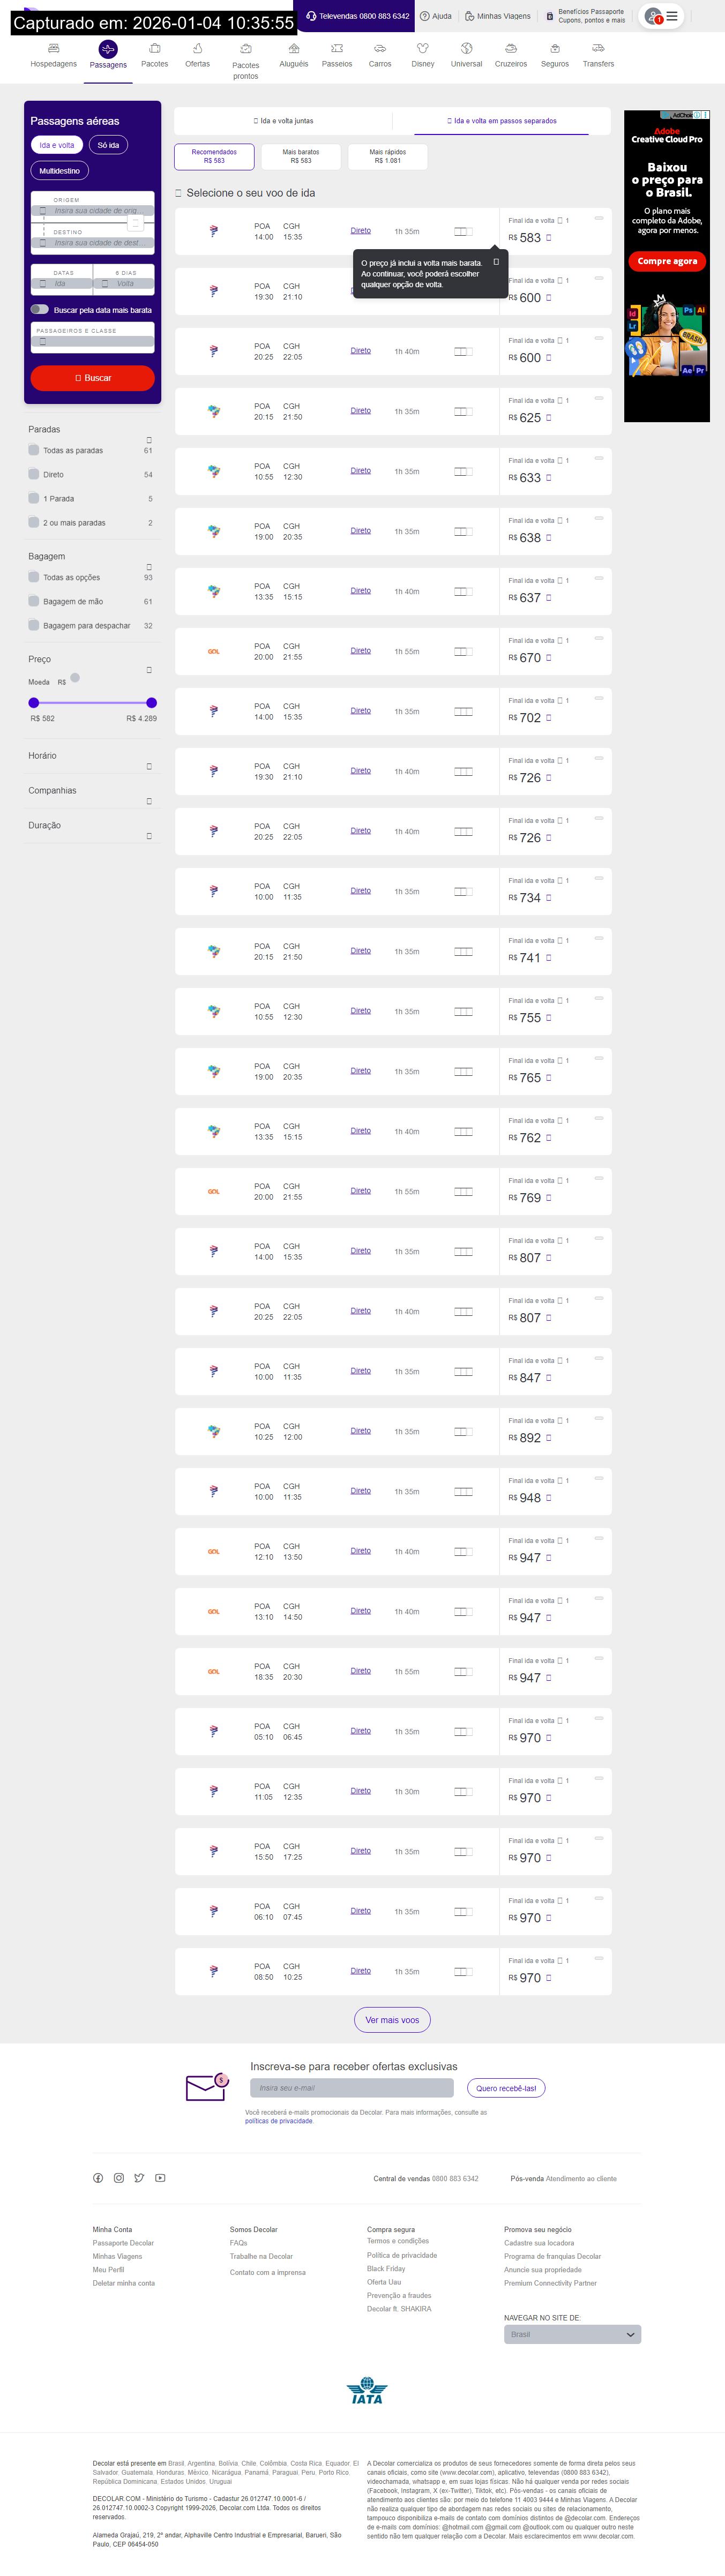This screenshot has width=725, height=2576.
Task: Open the Disney category icon
Action: (x=423, y=48)
